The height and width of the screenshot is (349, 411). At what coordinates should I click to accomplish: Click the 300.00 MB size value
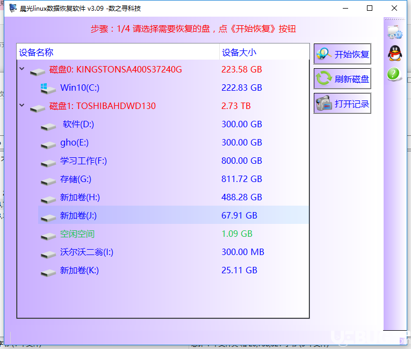pyautogui.click(x=243, y=252)
